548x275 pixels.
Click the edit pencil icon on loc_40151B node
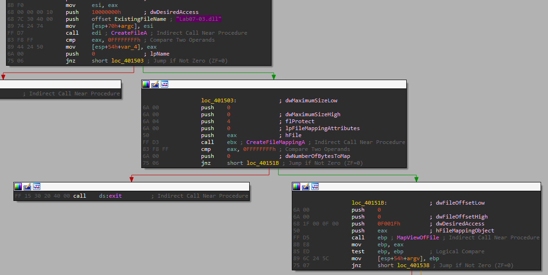[x=306, y=187]
